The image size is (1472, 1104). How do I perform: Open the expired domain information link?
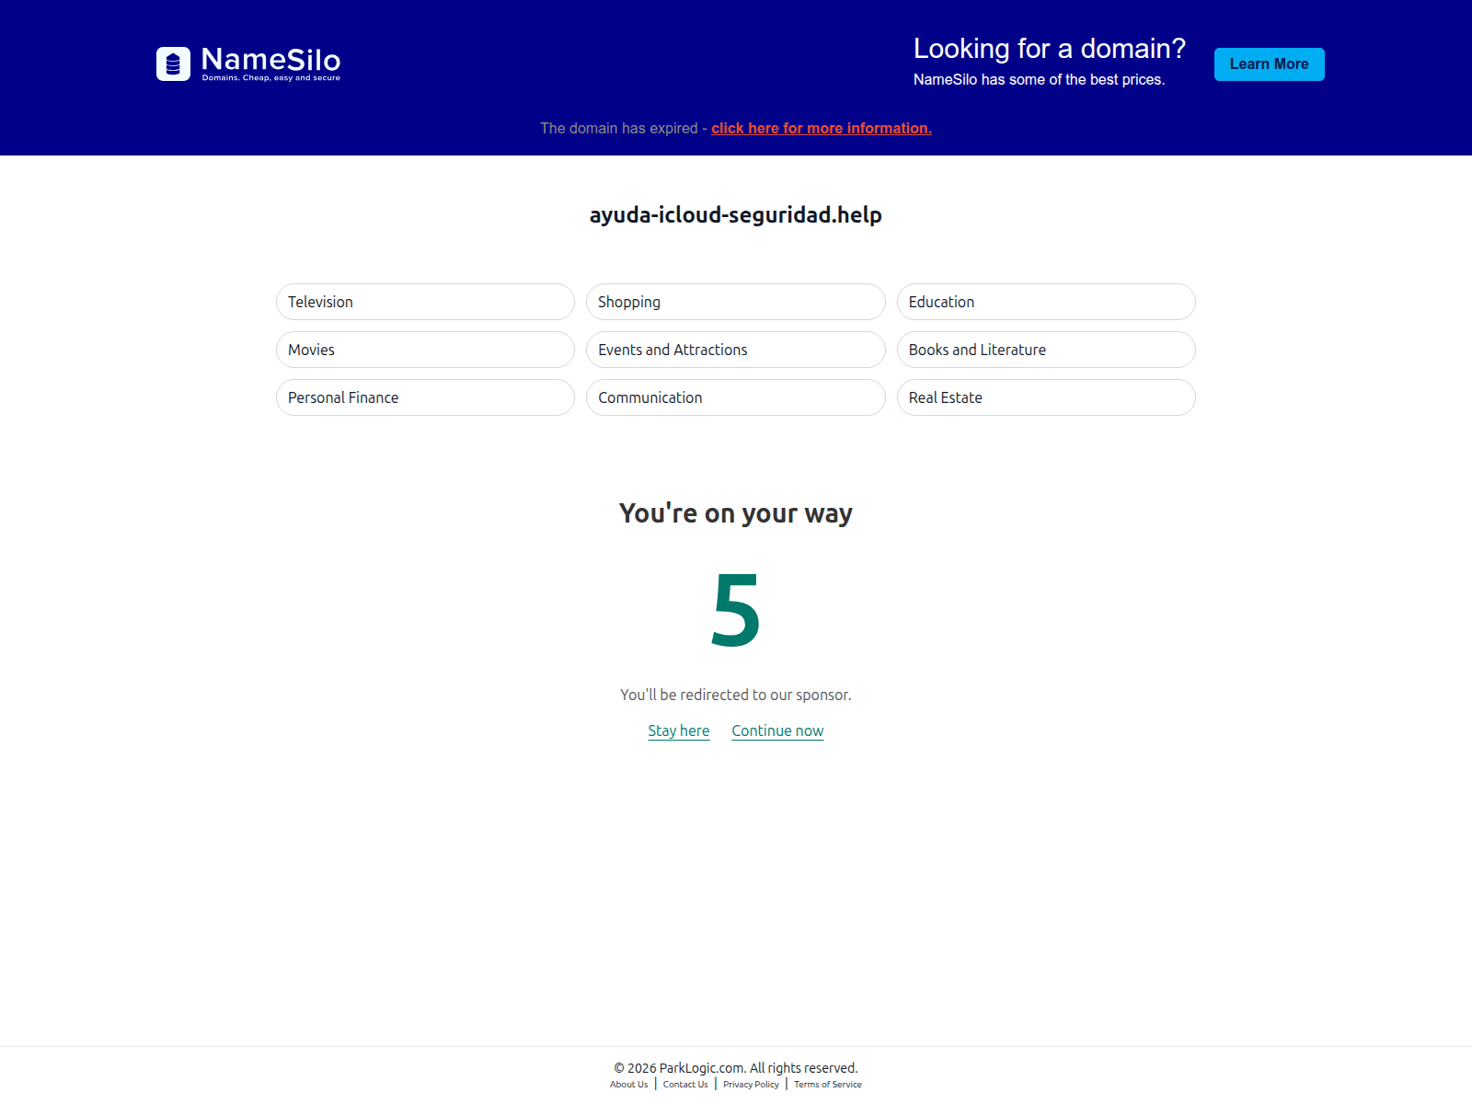[822, 129]
